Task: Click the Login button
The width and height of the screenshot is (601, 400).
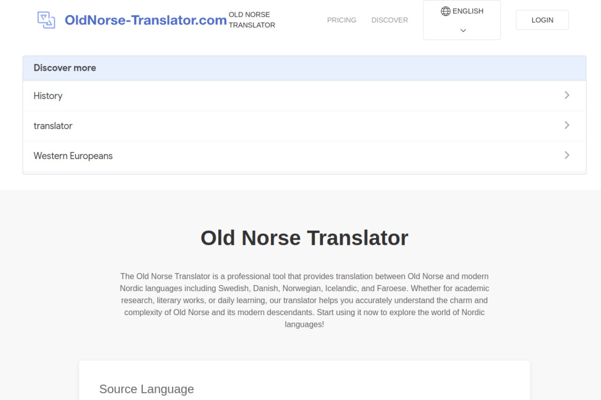Action: click(x=542, y=20)
